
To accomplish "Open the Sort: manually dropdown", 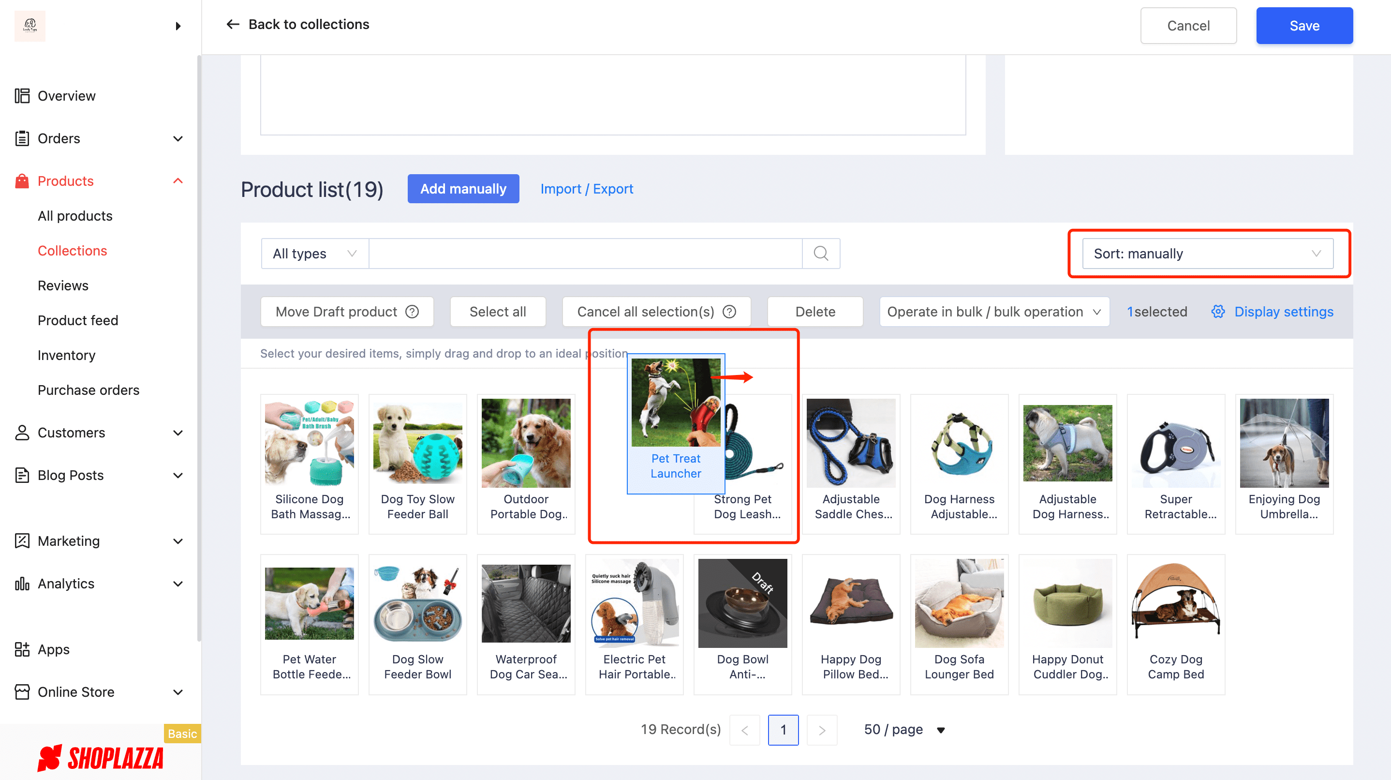I will click(x=1208, y=254).
